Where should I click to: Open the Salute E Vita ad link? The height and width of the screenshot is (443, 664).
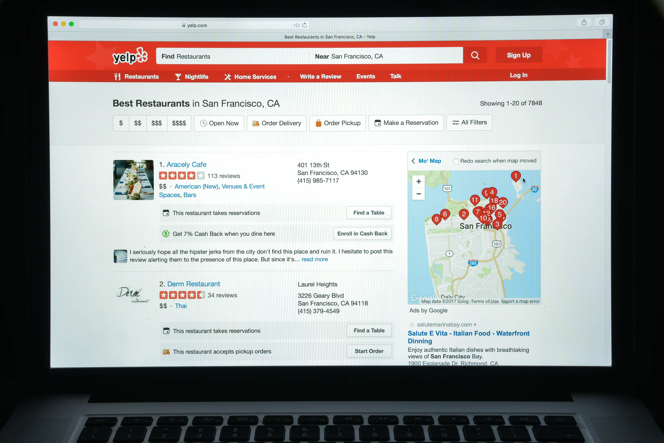pyautogui.click(x=469, y=337)
